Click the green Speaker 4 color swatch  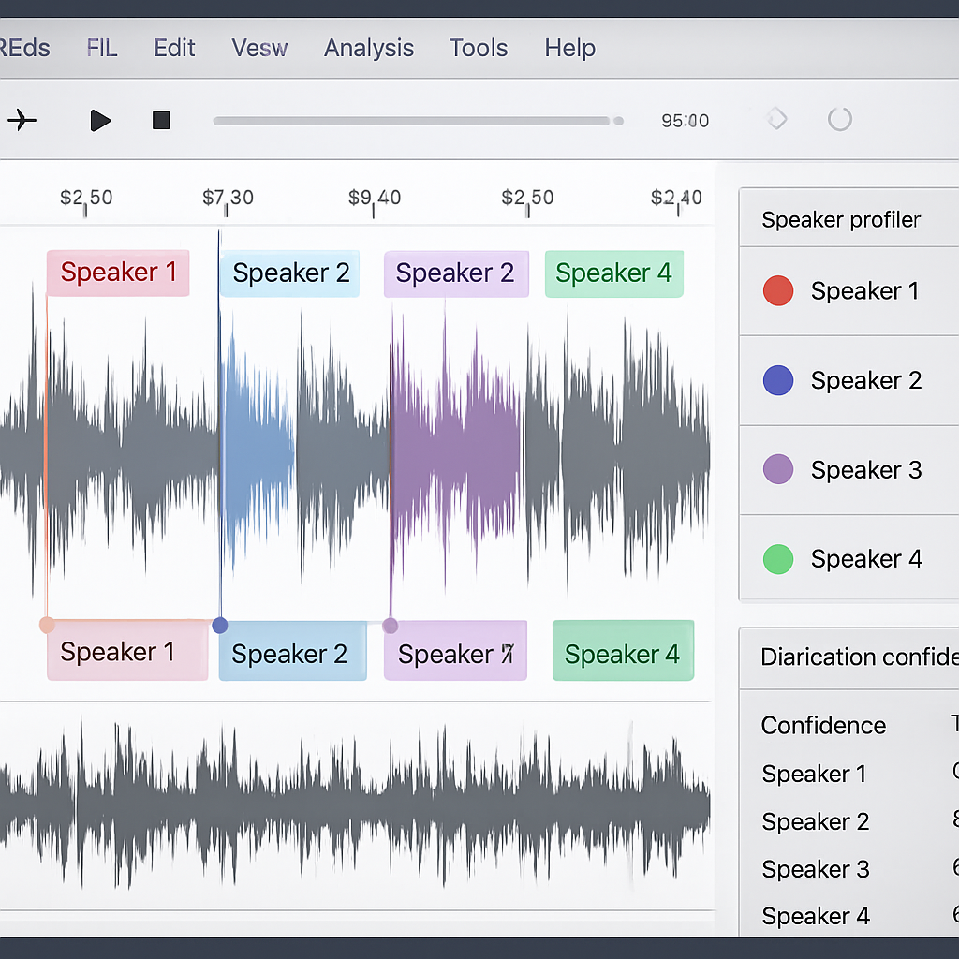point(778,559)
